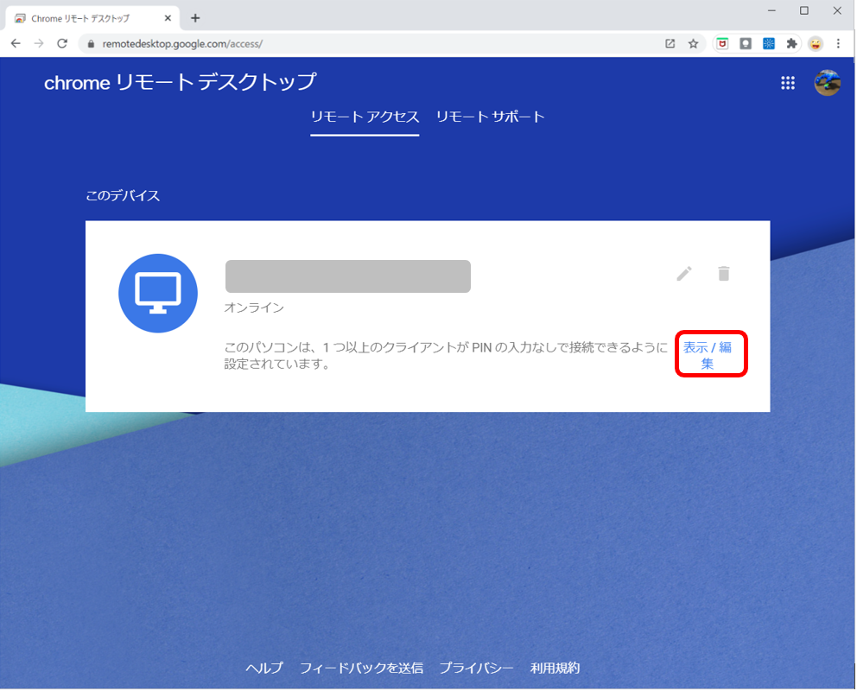
Task: Click the blue snowflake extension icon
Action: tap(769, 44)
